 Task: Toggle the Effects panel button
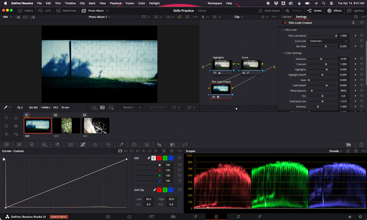pos(334,11)
